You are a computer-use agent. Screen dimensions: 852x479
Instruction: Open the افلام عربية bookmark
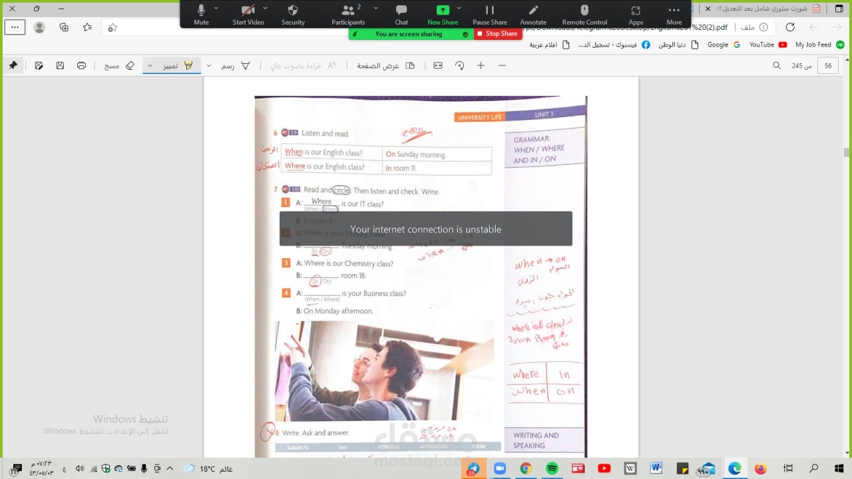point(550,45)
